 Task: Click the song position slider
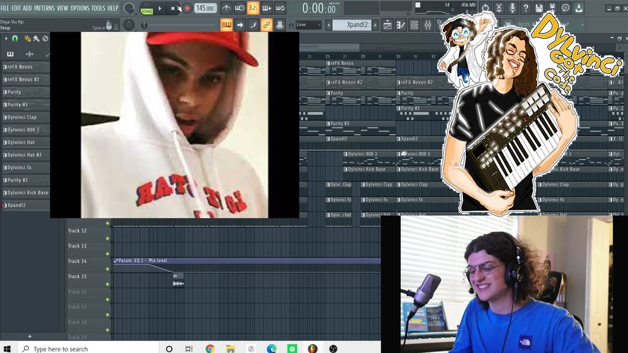coord(179,25)
